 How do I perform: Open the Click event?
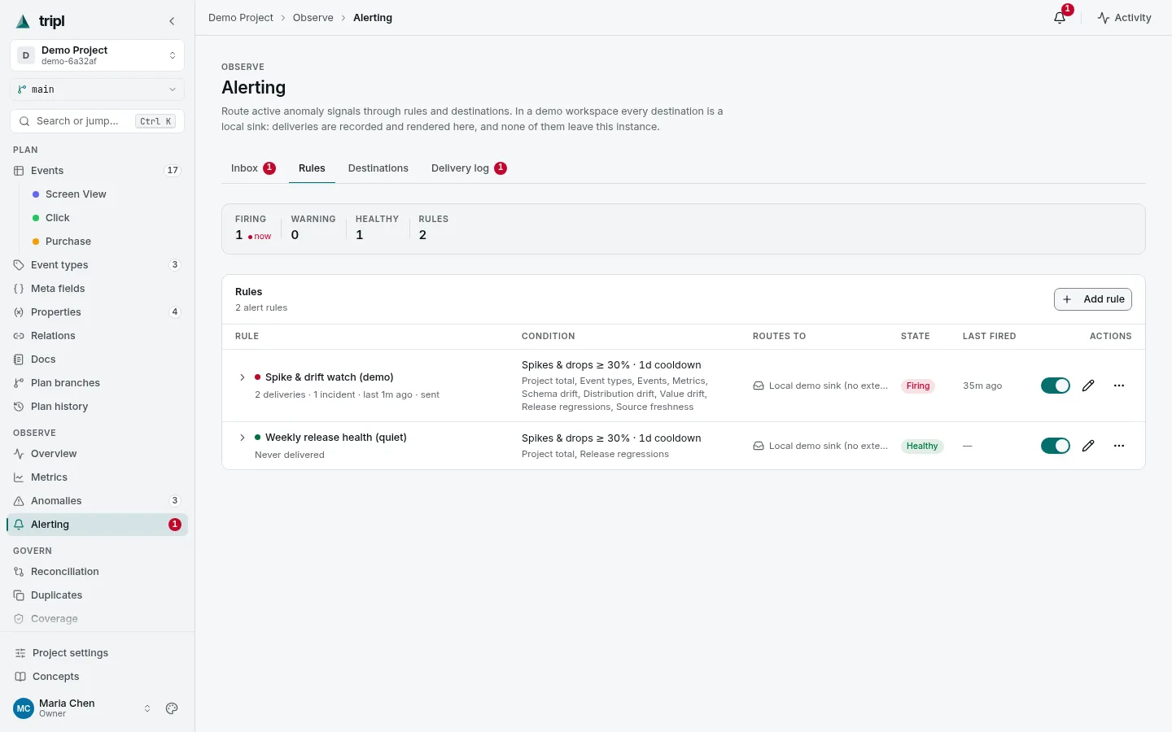tap(106, 218)
